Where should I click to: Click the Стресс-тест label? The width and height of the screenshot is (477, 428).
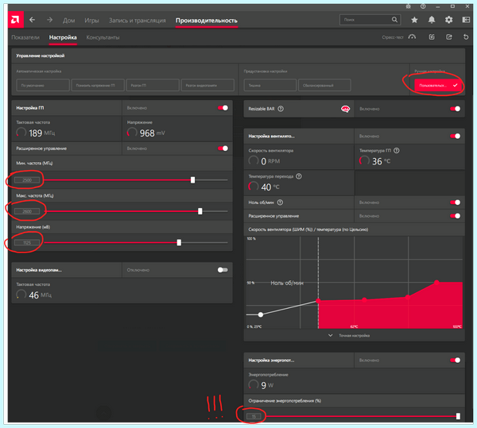click(x=393, y=37)
